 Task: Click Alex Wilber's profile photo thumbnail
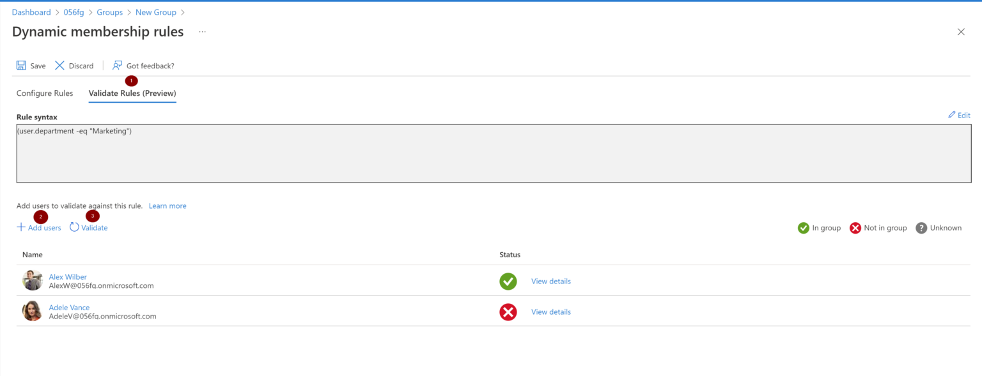tap(32, 281)
